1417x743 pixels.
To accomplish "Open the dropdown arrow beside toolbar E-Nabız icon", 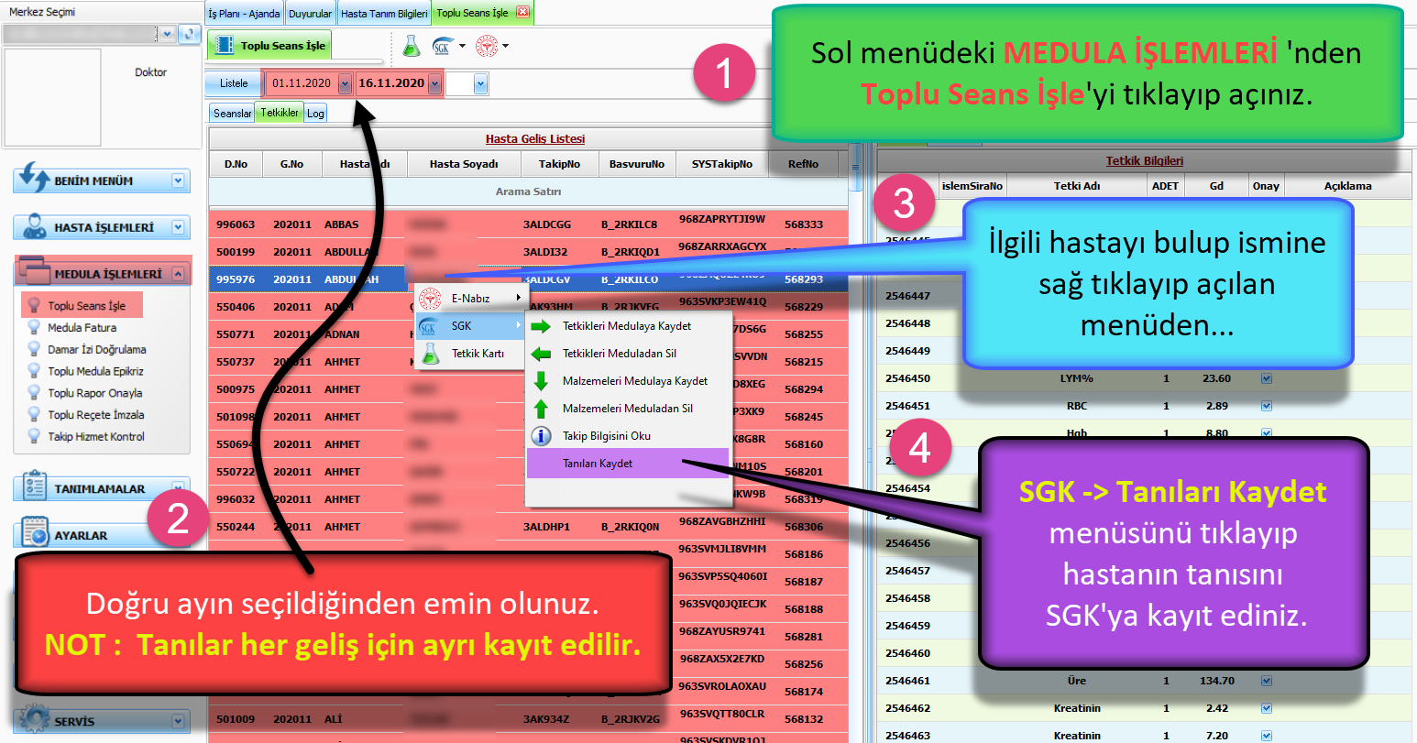I will pyautogui.click(x=505, y=46).
